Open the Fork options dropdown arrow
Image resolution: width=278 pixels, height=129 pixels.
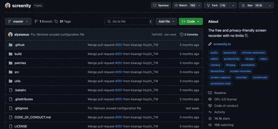click(233, 5)
